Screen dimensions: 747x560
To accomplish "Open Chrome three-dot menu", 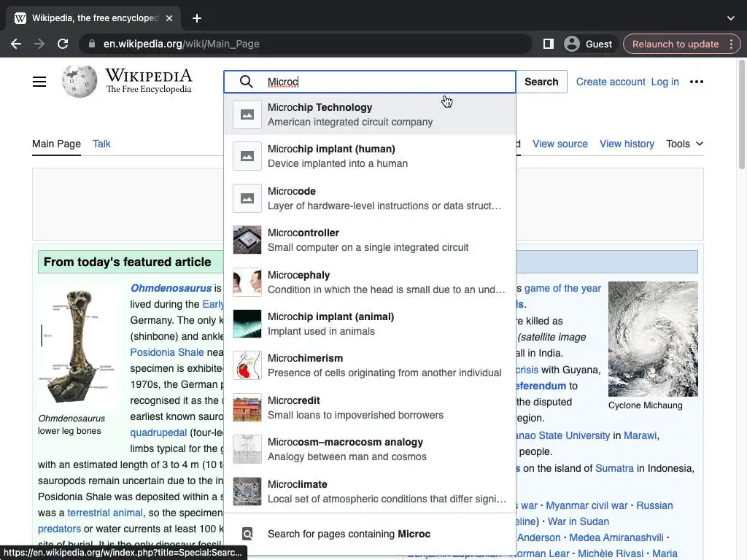I will (731, 44).
